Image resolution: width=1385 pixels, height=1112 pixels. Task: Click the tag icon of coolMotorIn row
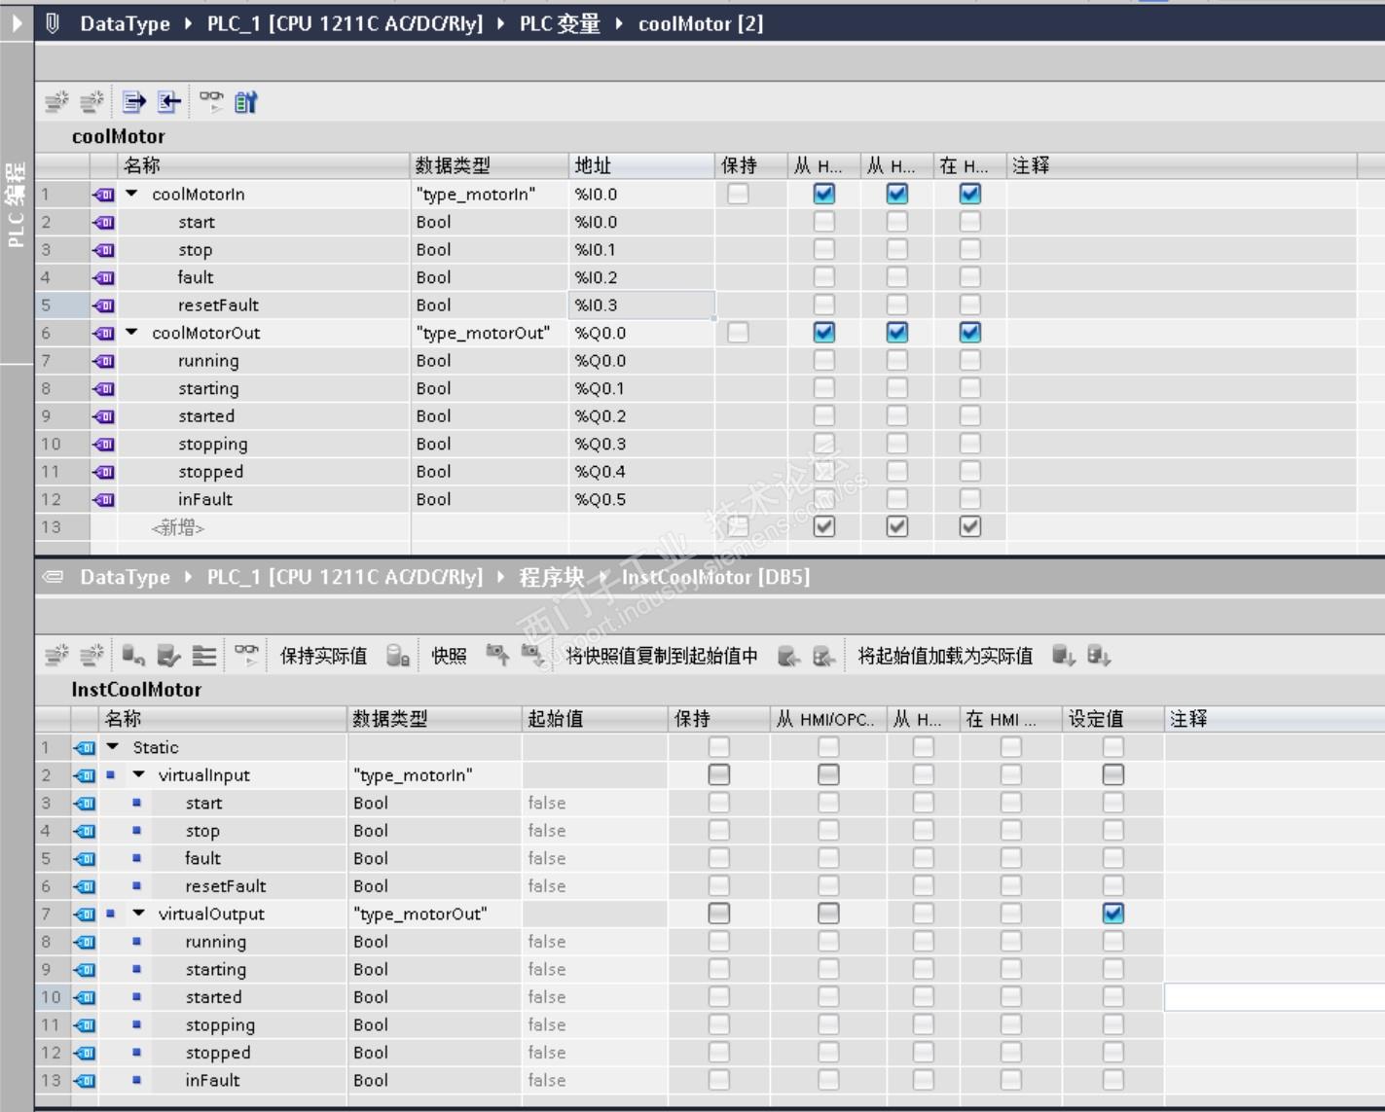(103, 195)
